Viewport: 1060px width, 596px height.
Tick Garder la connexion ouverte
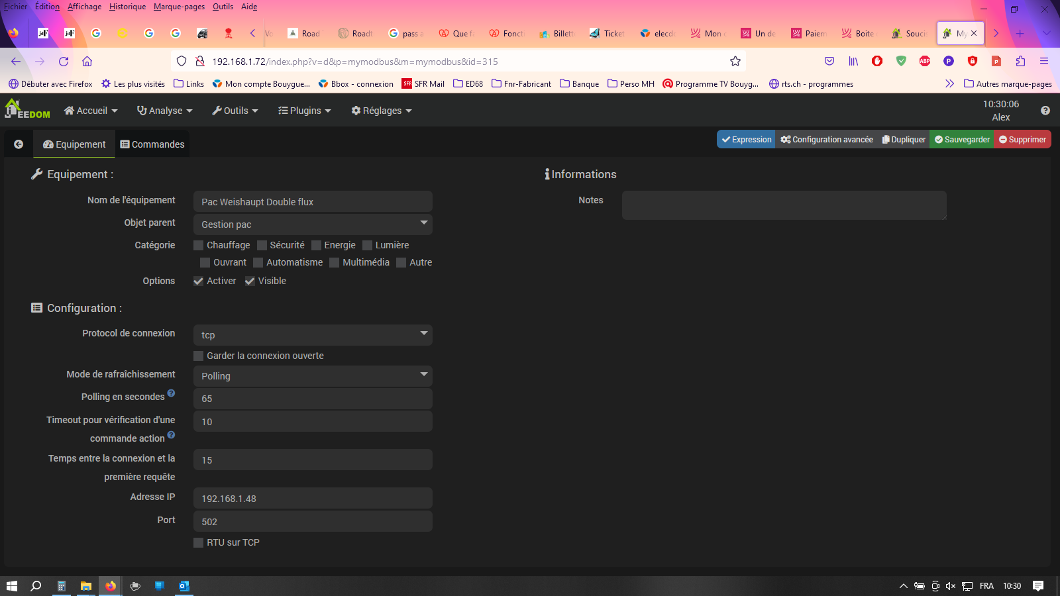(x=199, y=356)
